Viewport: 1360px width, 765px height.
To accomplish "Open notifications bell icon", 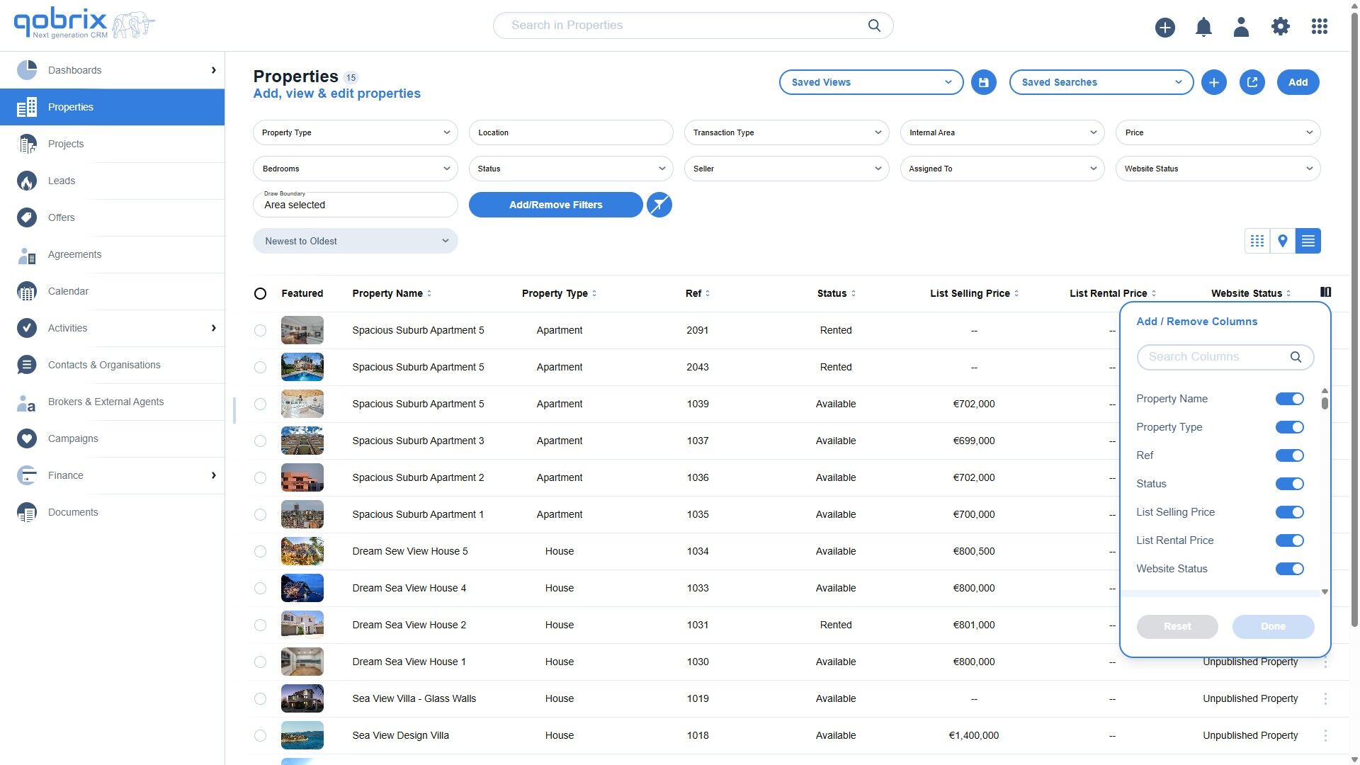I will click(x=1203, y=27).
